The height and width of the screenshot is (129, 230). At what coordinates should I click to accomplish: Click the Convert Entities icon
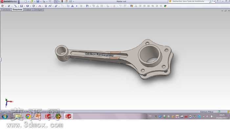point(87,6)
